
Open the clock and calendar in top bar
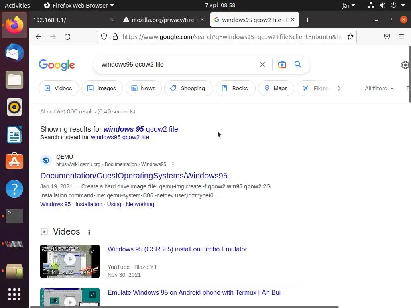[x=220, y=5]
